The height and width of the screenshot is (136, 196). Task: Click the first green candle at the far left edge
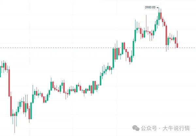tap(1, 71)
